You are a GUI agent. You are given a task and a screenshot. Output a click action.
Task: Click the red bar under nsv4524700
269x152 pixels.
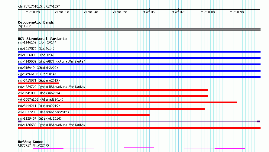[x=113, y=90]
